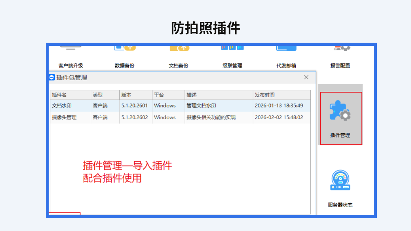Click the 服务器状态 label text
Screen dimensions: 411x231
[x=340, y=205]
